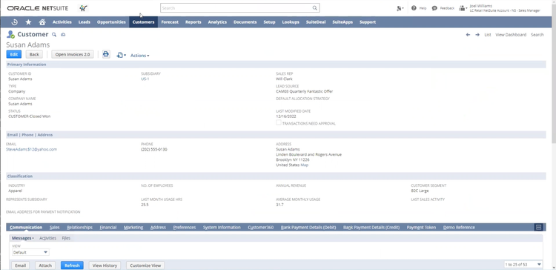556x270 pixels.
Task: Open the Forecast menu
Action: point(170,22)
